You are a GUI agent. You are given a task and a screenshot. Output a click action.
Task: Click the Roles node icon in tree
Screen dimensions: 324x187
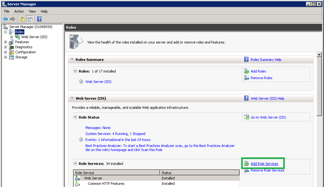pyautogui.click(x=11, y=32)
